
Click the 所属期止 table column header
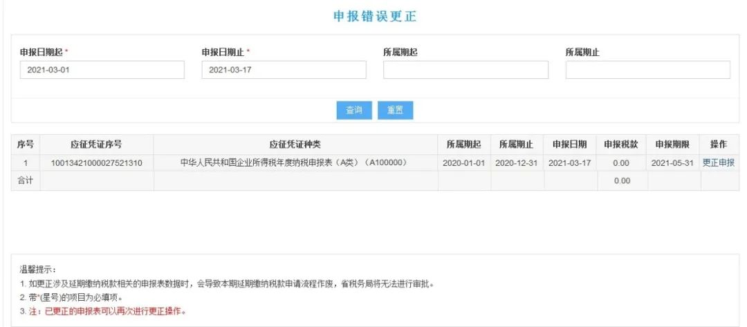[517, 144]
